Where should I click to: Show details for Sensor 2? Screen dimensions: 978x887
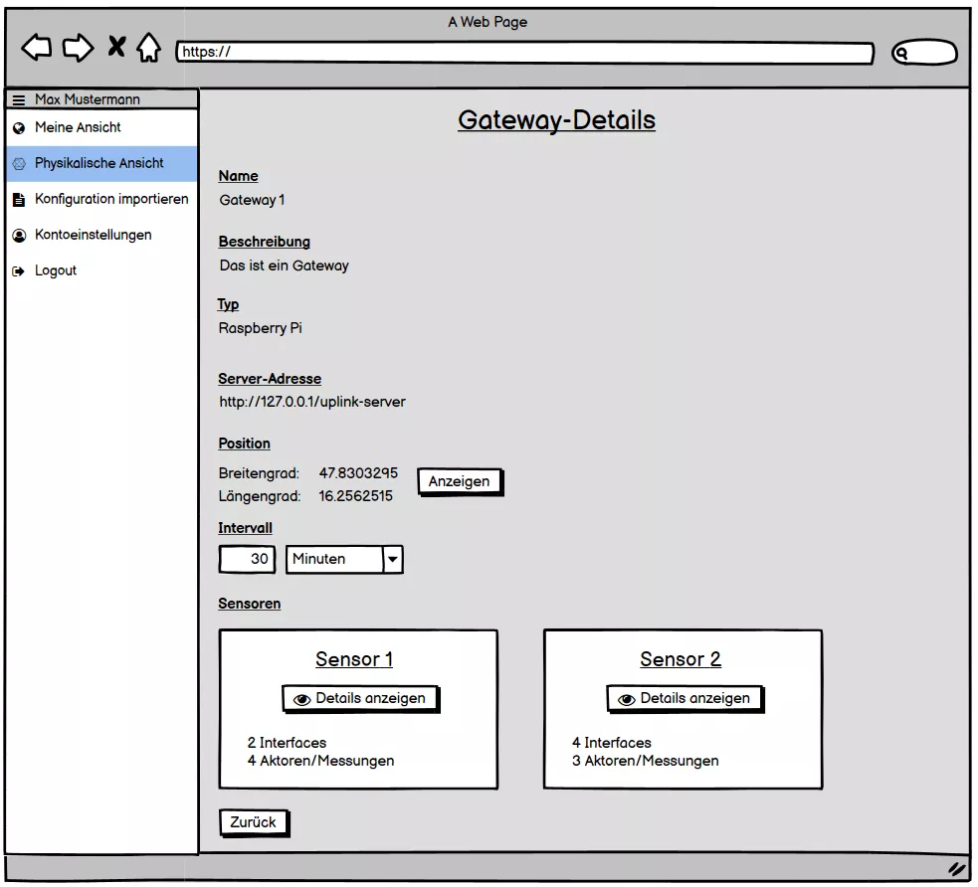coord(684,698)
